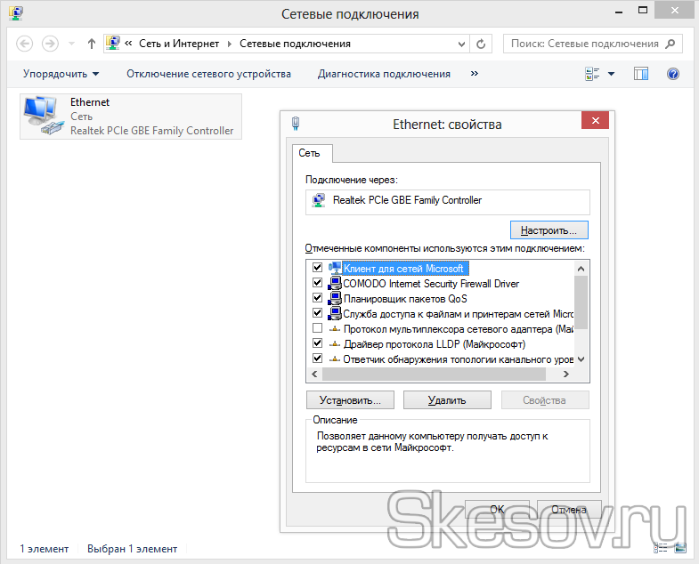Click the COMODO Firewall Driver icon
The height and width of the screenshot is (564, 699).
click(x=335, y=283)
